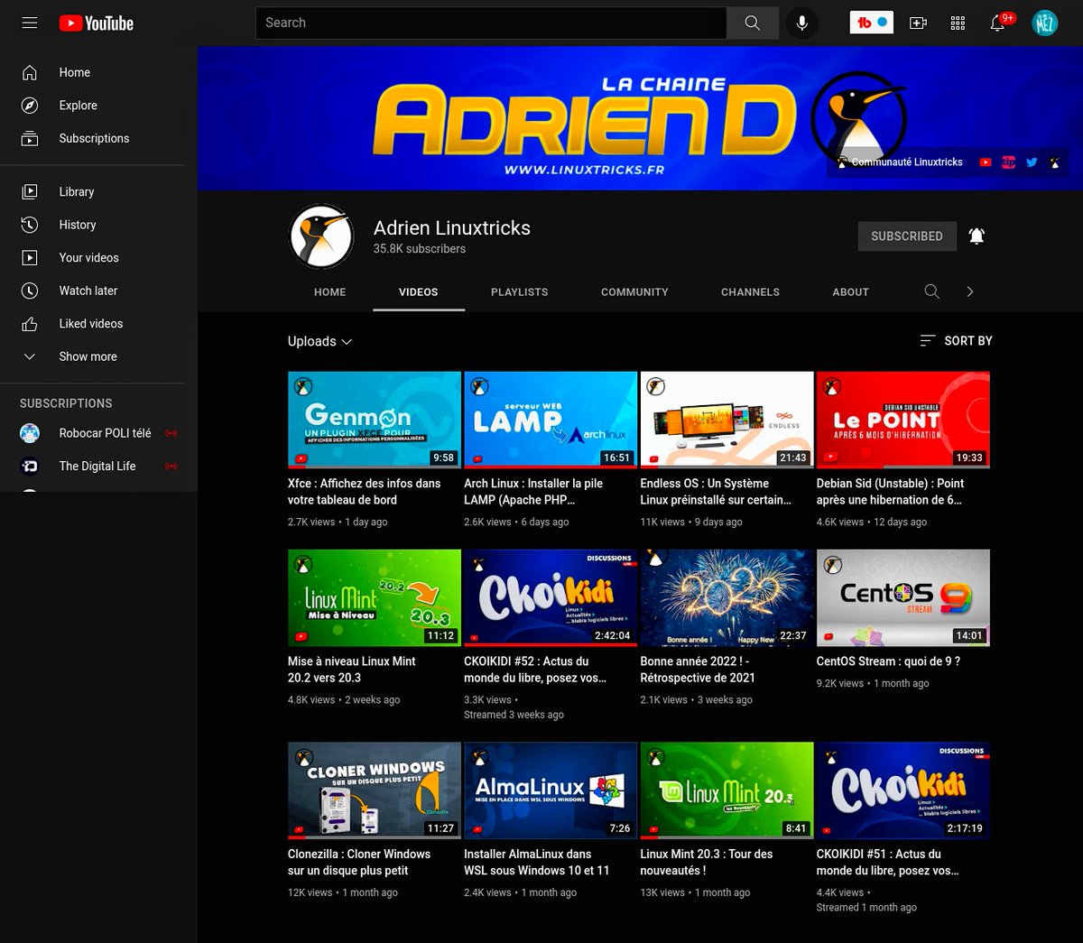The width and height of the screenshot is (1083, 943).
Task: Open Linux Mint 20.2 to 20.3 thumbnail
Action: click(375, 597)
